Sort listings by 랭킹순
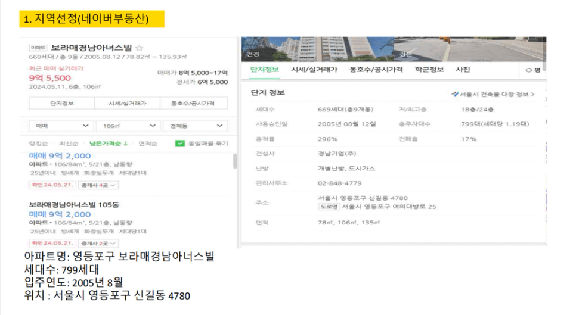Screen dimensions: 573x315 pyautogui.click(x=38, y=144)
